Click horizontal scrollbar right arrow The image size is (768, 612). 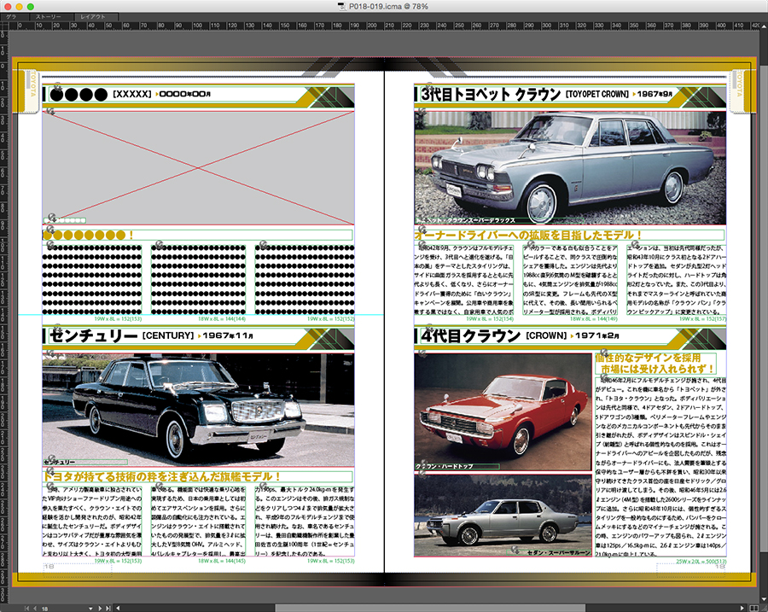pos(743,608)
